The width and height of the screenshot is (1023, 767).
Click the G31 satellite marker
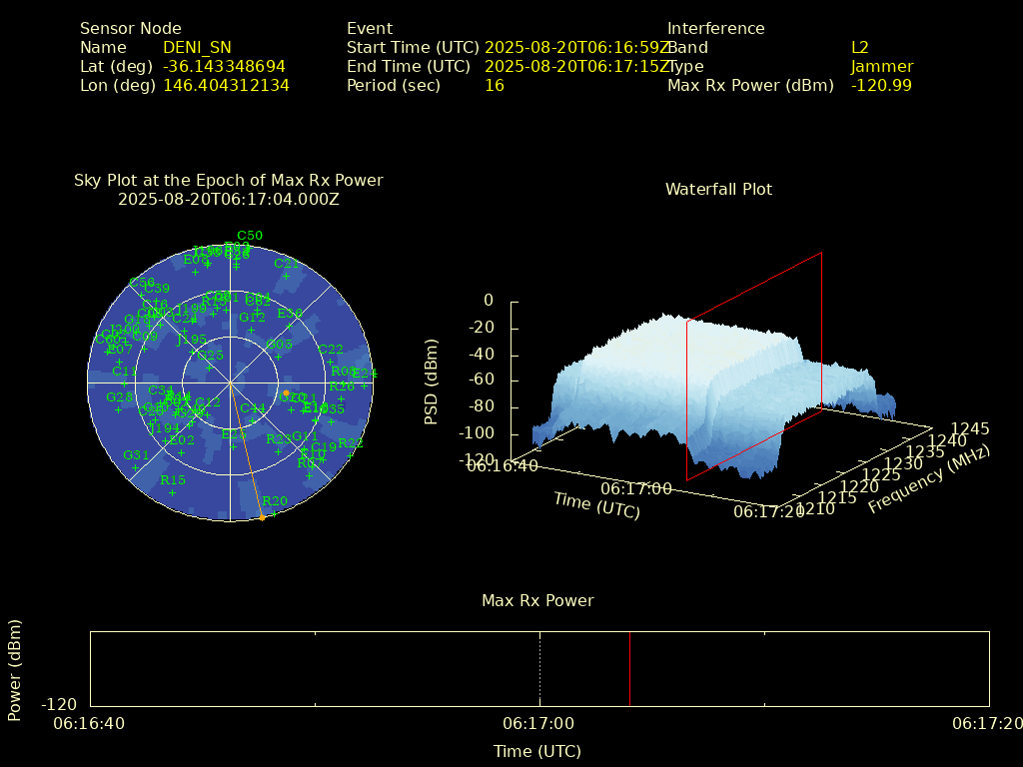coord(135,467)
